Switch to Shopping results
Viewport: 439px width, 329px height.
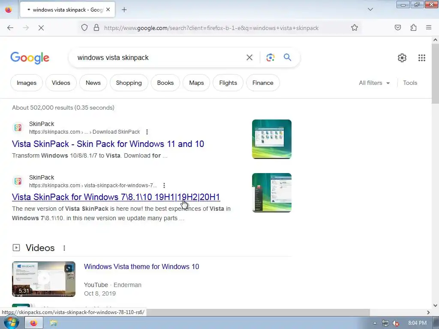pos(129,83)
